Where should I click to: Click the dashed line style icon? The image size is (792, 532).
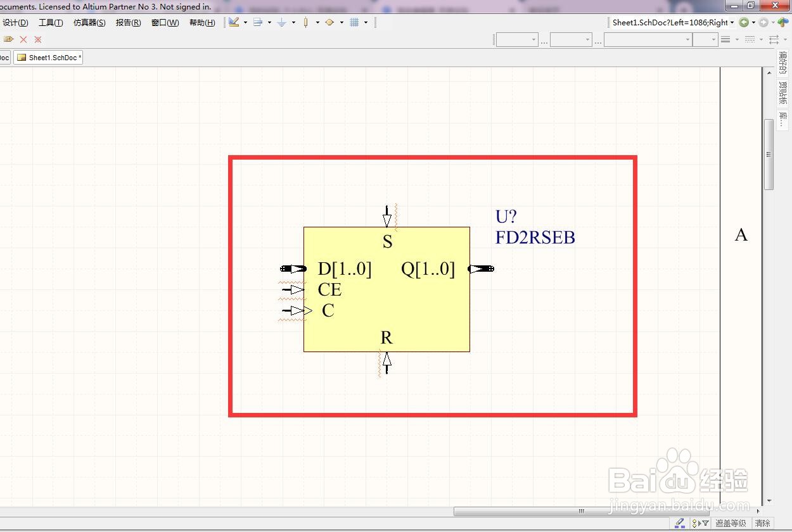pyautogui.click(x=750, y=39)
